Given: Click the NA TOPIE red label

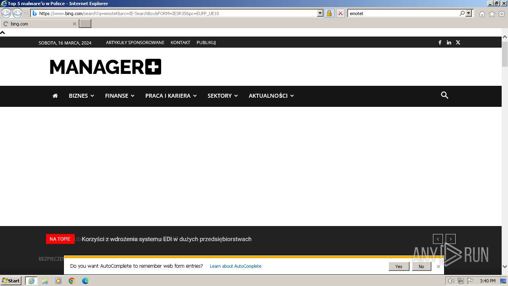Looking at the screenshot, I should (60, 239).
